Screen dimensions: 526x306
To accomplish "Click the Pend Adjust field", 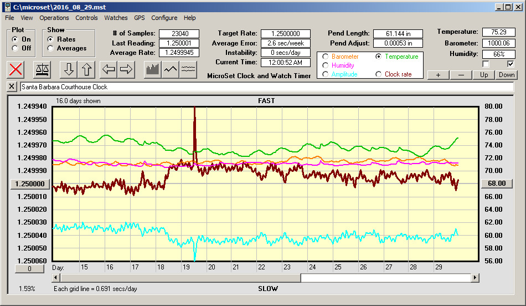I will tap(398, 43).
